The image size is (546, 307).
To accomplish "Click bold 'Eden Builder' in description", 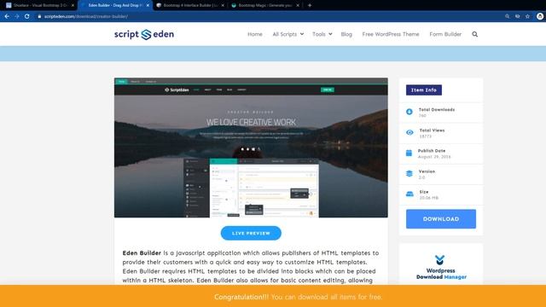I will tap(142, 253).
